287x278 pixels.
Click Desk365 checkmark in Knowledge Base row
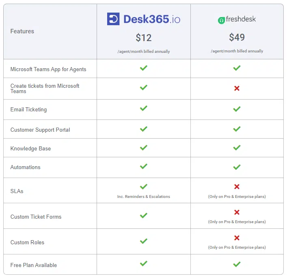[143, 148]
